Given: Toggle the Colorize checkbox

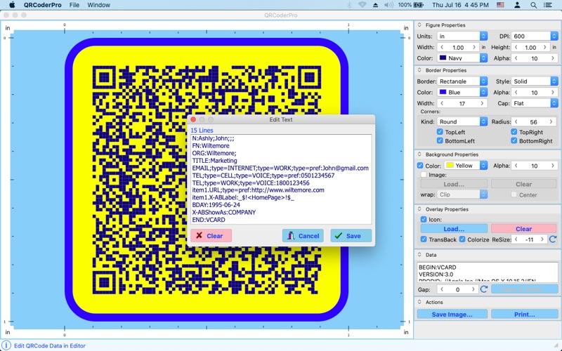Looking at the screenshot, I should (x=462, y=239).
